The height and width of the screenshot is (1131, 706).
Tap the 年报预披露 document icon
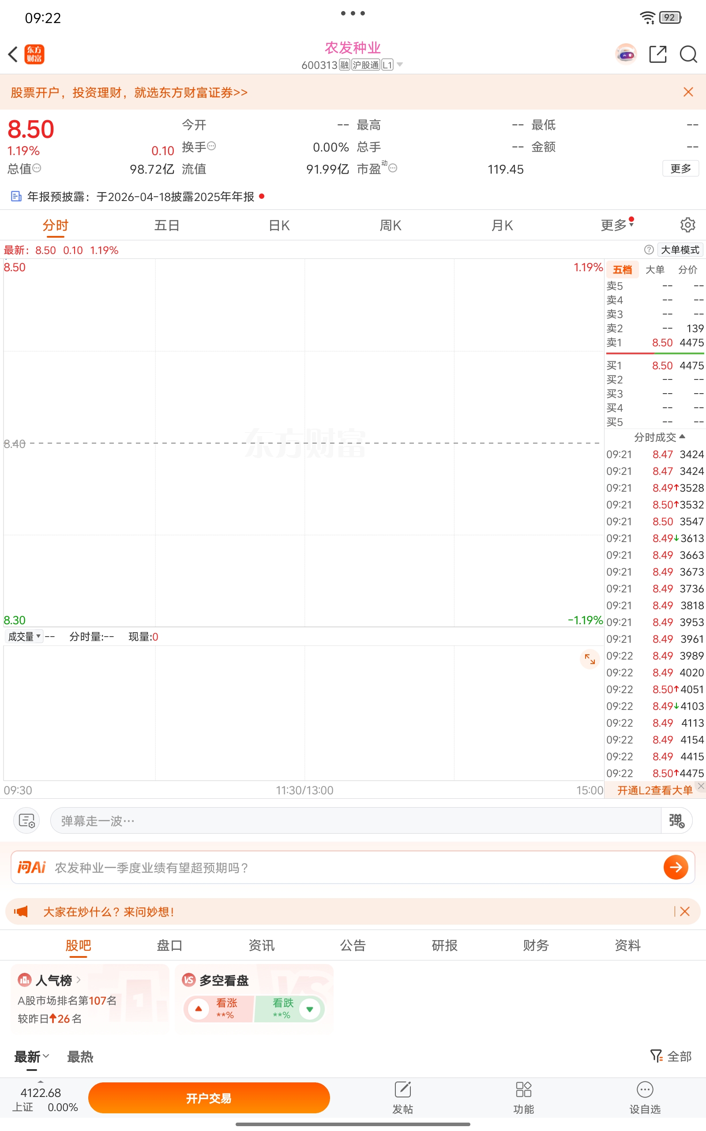(16, 196)
